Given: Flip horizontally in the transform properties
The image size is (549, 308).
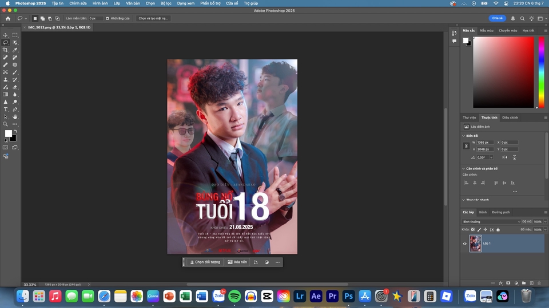Looking at the screenshot, I should [x=504, y=157].
